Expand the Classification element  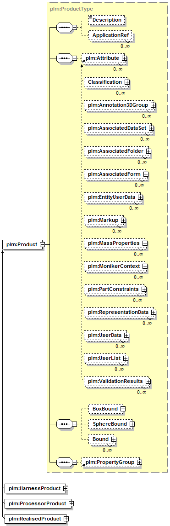click(x=126, y=82)
